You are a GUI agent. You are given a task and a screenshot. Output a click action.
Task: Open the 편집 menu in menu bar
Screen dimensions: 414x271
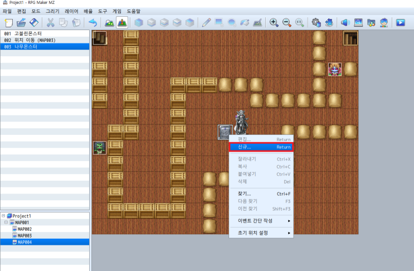click(x=21, y=11)
